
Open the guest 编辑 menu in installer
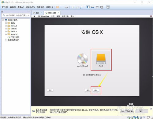pos(58,16)
